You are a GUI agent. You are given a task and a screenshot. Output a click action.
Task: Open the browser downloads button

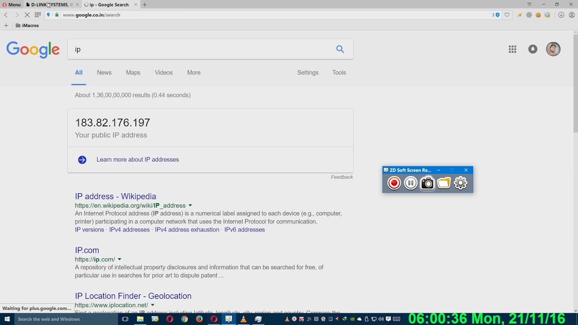[x=561, y=15]
